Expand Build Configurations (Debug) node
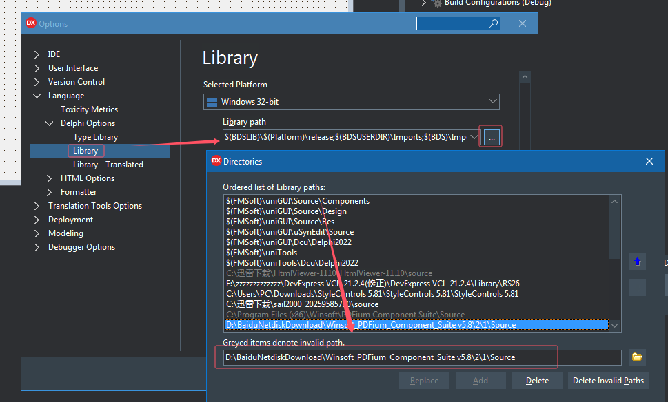 [x=423, y=3]
